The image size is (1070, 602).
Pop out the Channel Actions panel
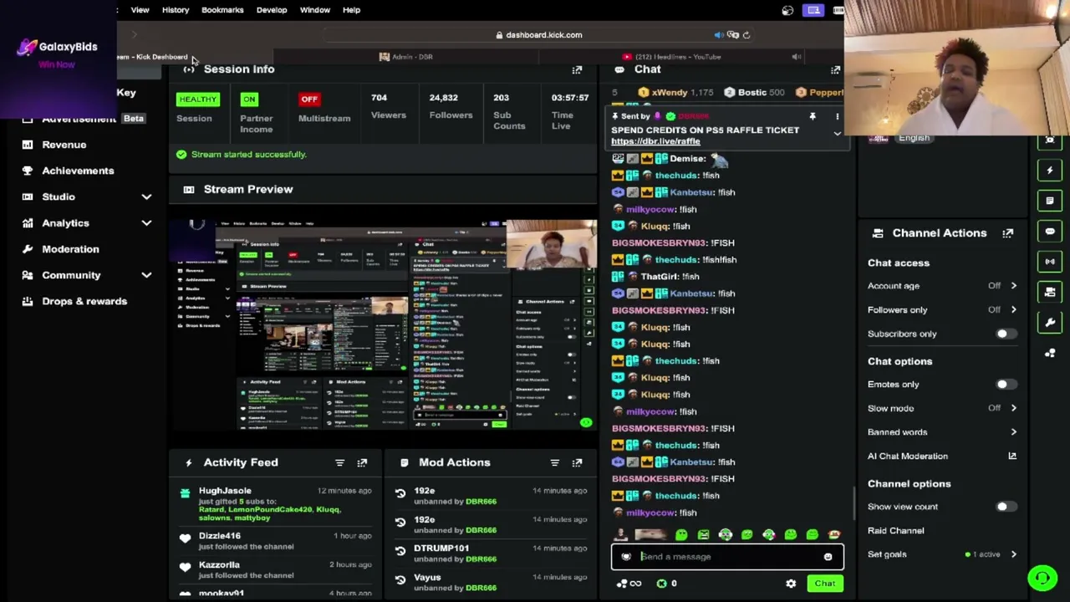click(x=1007, y=233)
